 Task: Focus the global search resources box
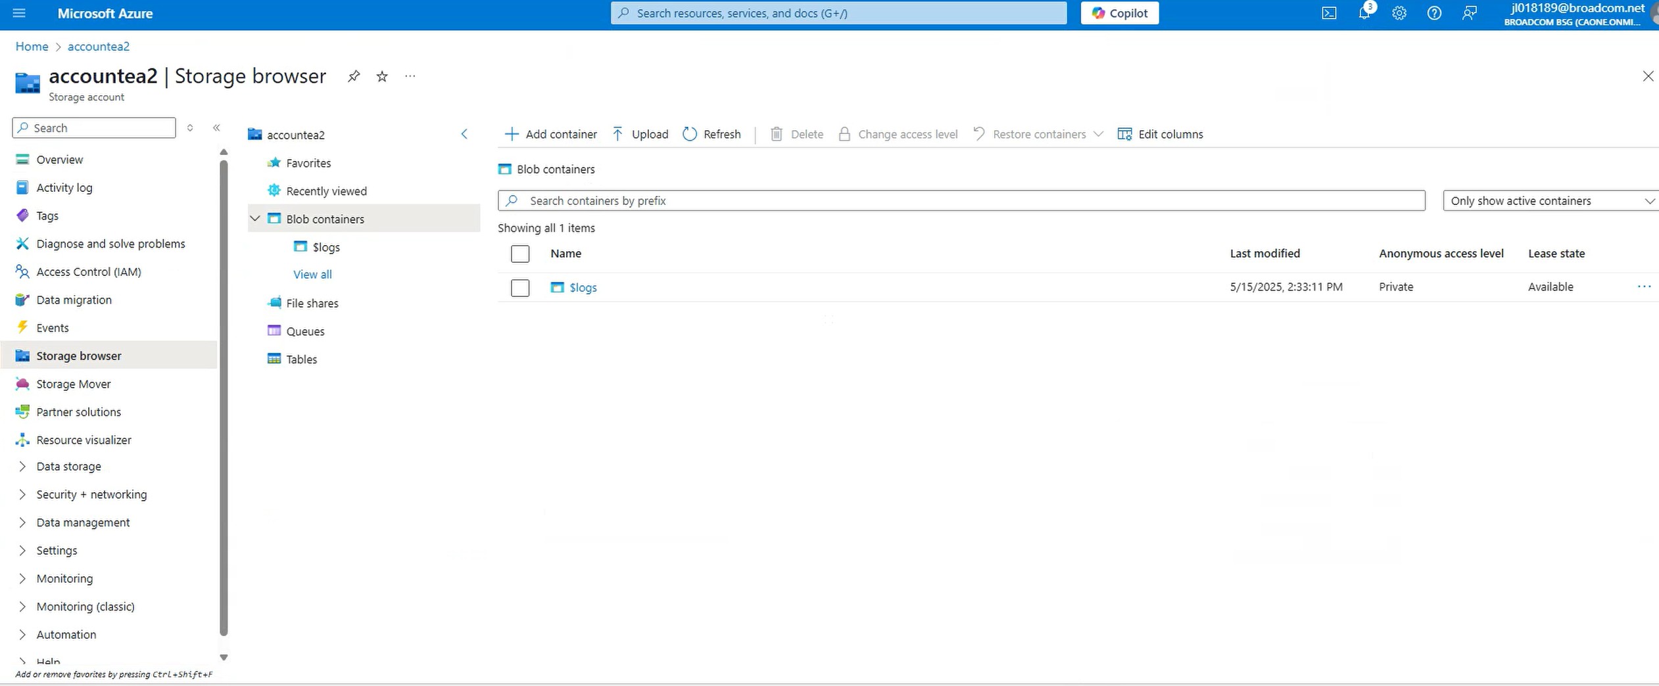[838, 13]
